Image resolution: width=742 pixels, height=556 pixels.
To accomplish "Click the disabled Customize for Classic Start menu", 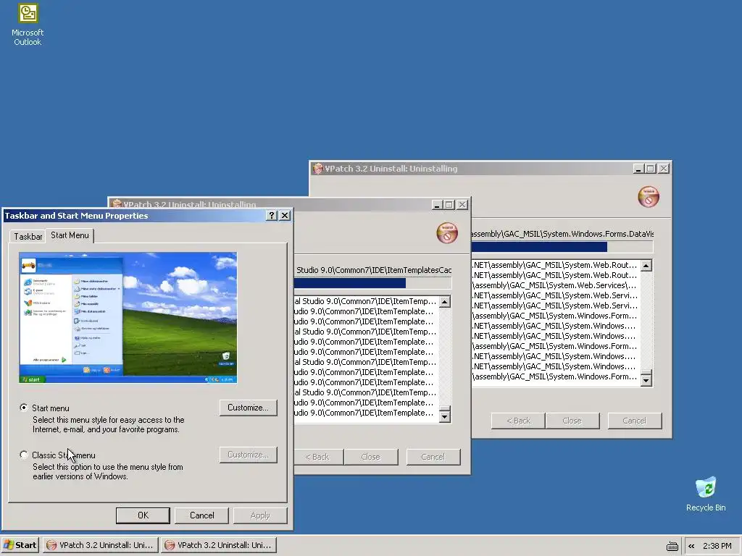I will click(248, 455).
